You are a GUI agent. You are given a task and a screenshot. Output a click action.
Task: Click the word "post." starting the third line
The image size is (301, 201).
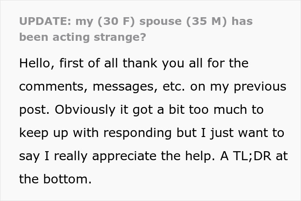click(34, 110)
